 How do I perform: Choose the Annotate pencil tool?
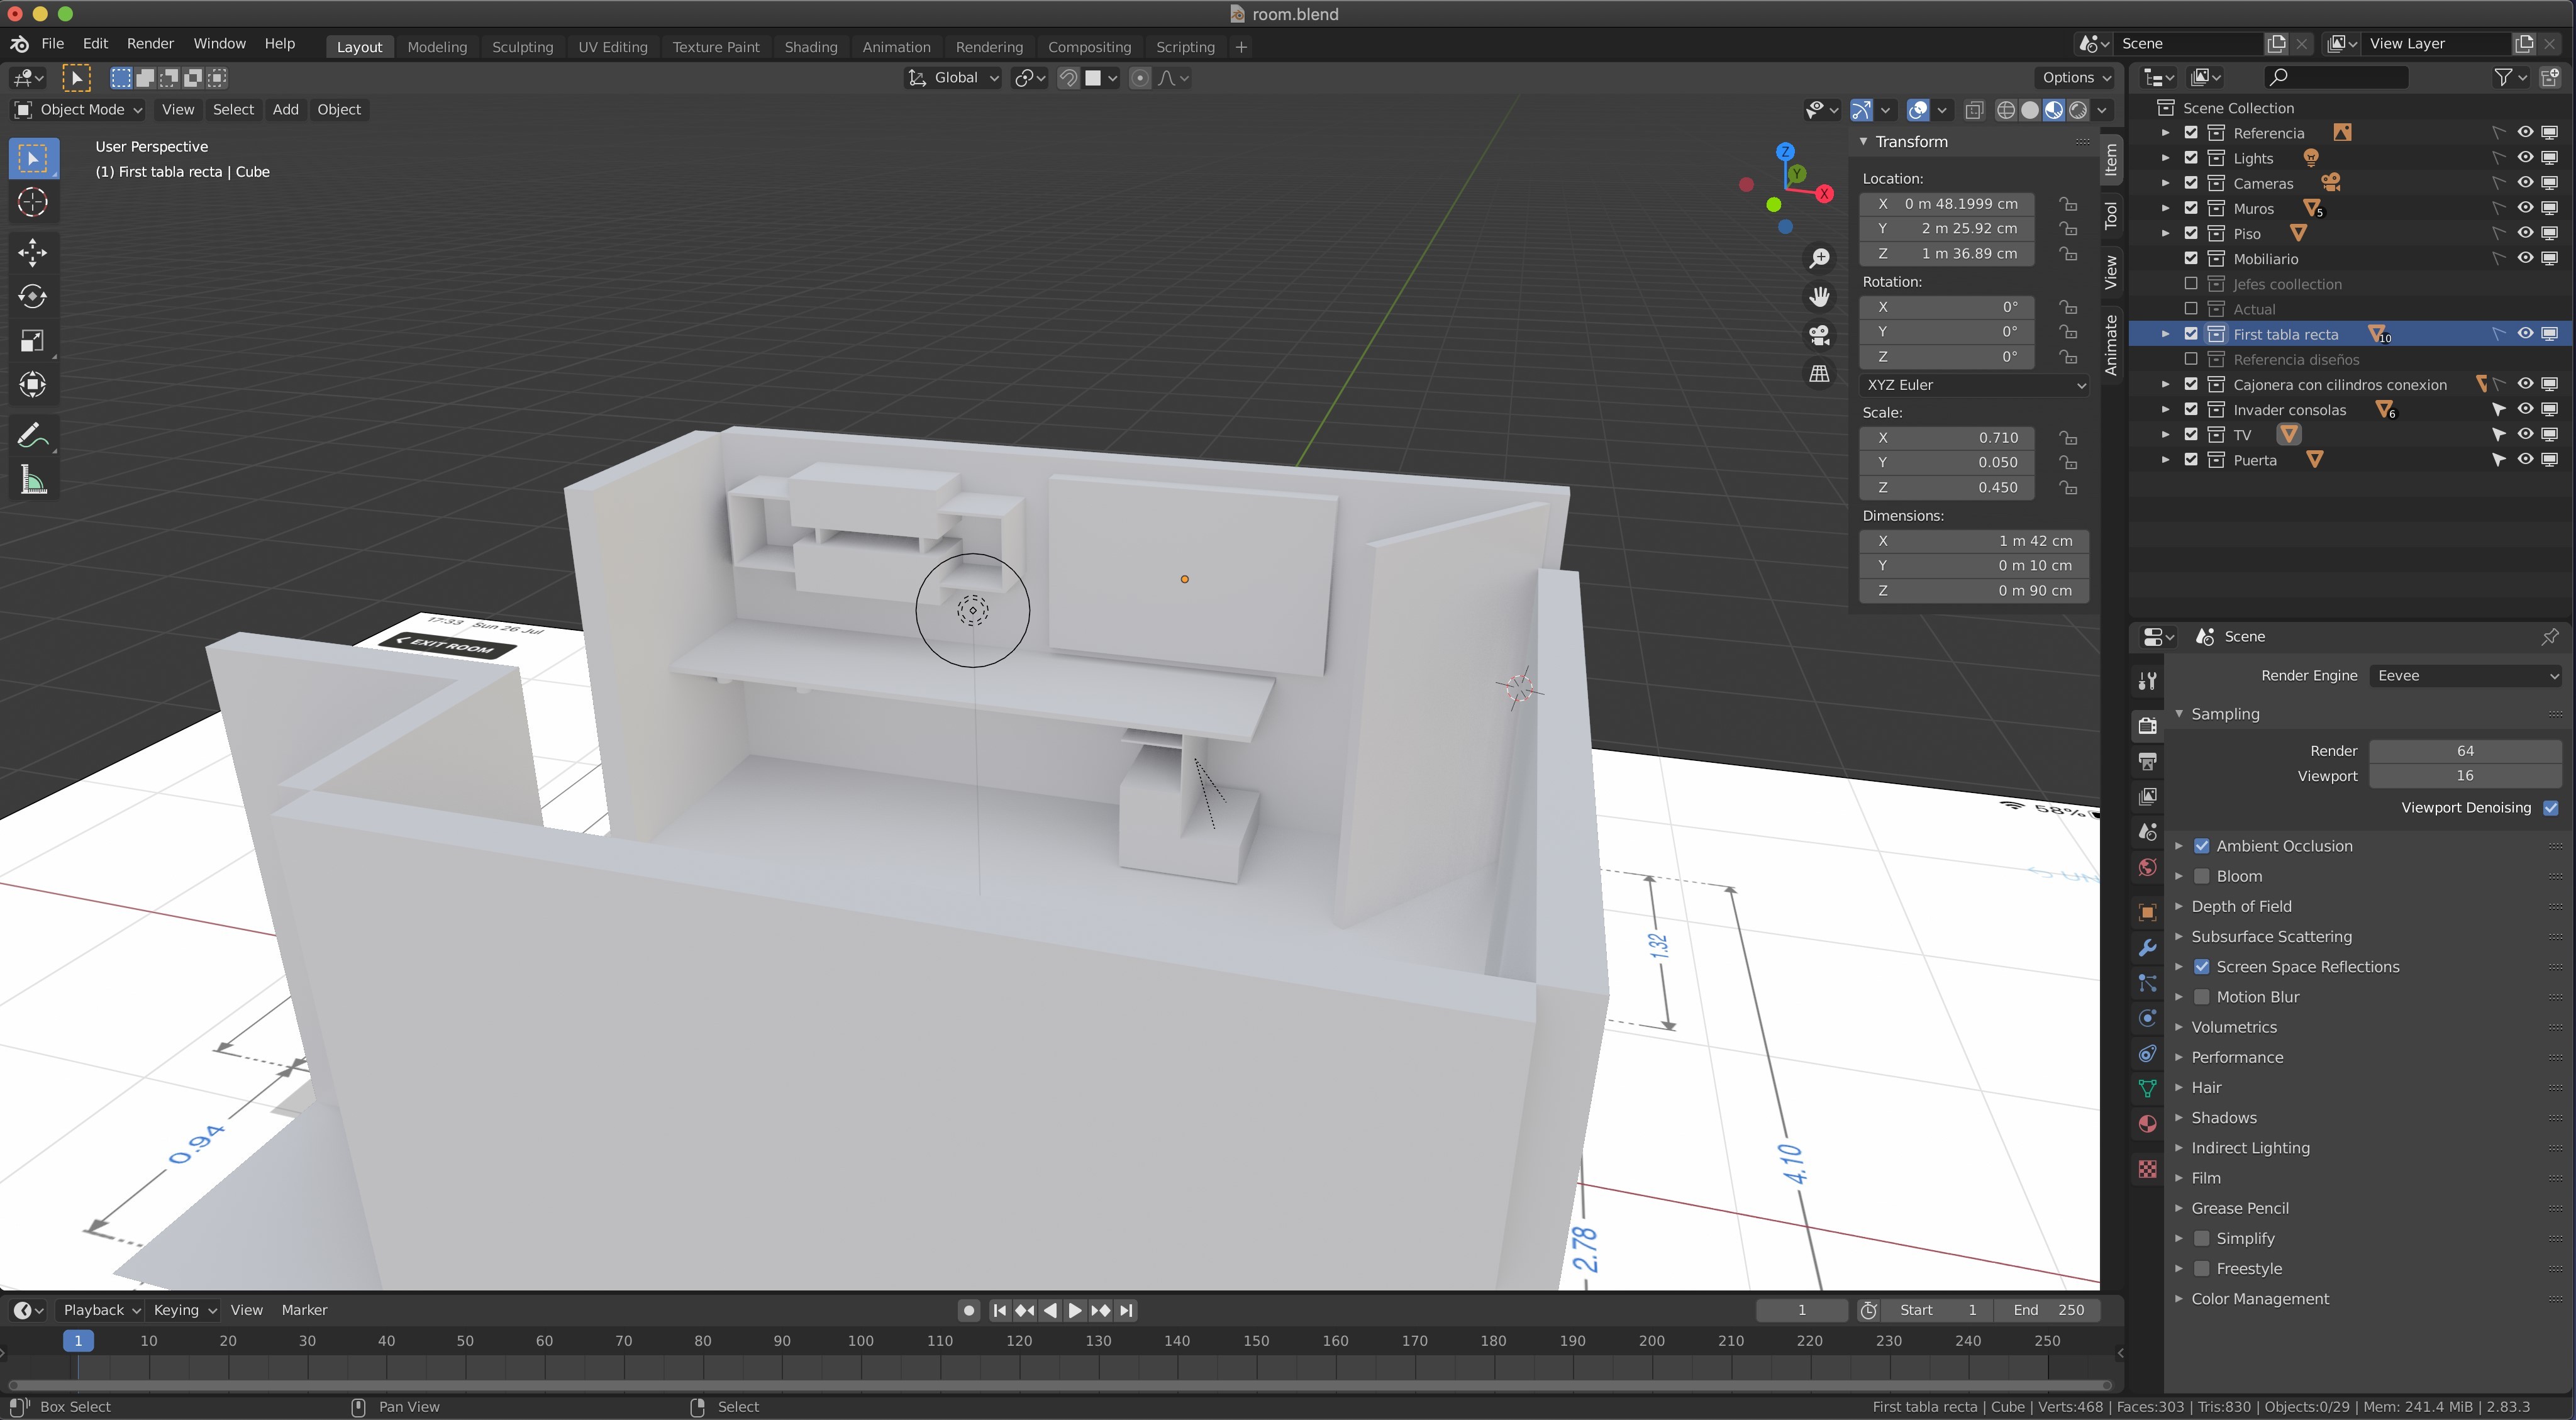click(x=32, y=436)
